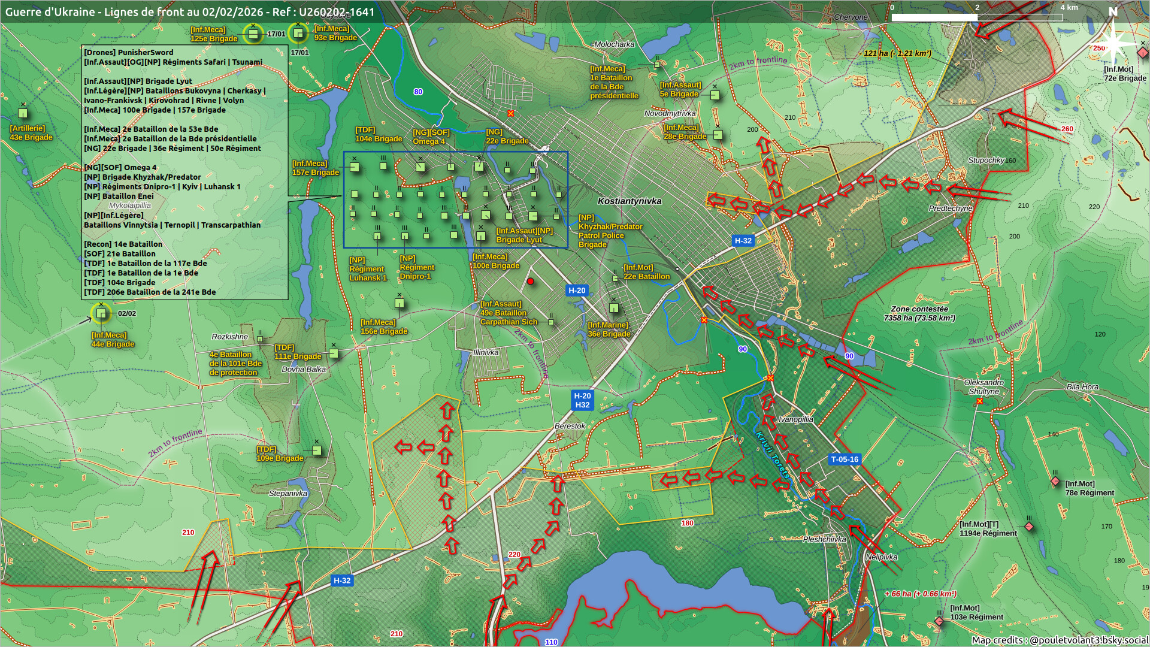
Task: Open the @pouletvolant3.bsky.social map credits link
Action: pyautogui.click(x=1089, y=640)
